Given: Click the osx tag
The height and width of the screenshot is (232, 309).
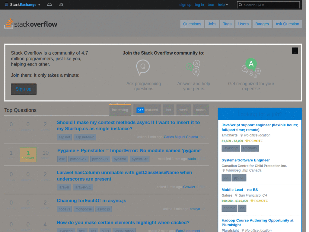Looking at the screenshot, I should [x=62, y=159].
